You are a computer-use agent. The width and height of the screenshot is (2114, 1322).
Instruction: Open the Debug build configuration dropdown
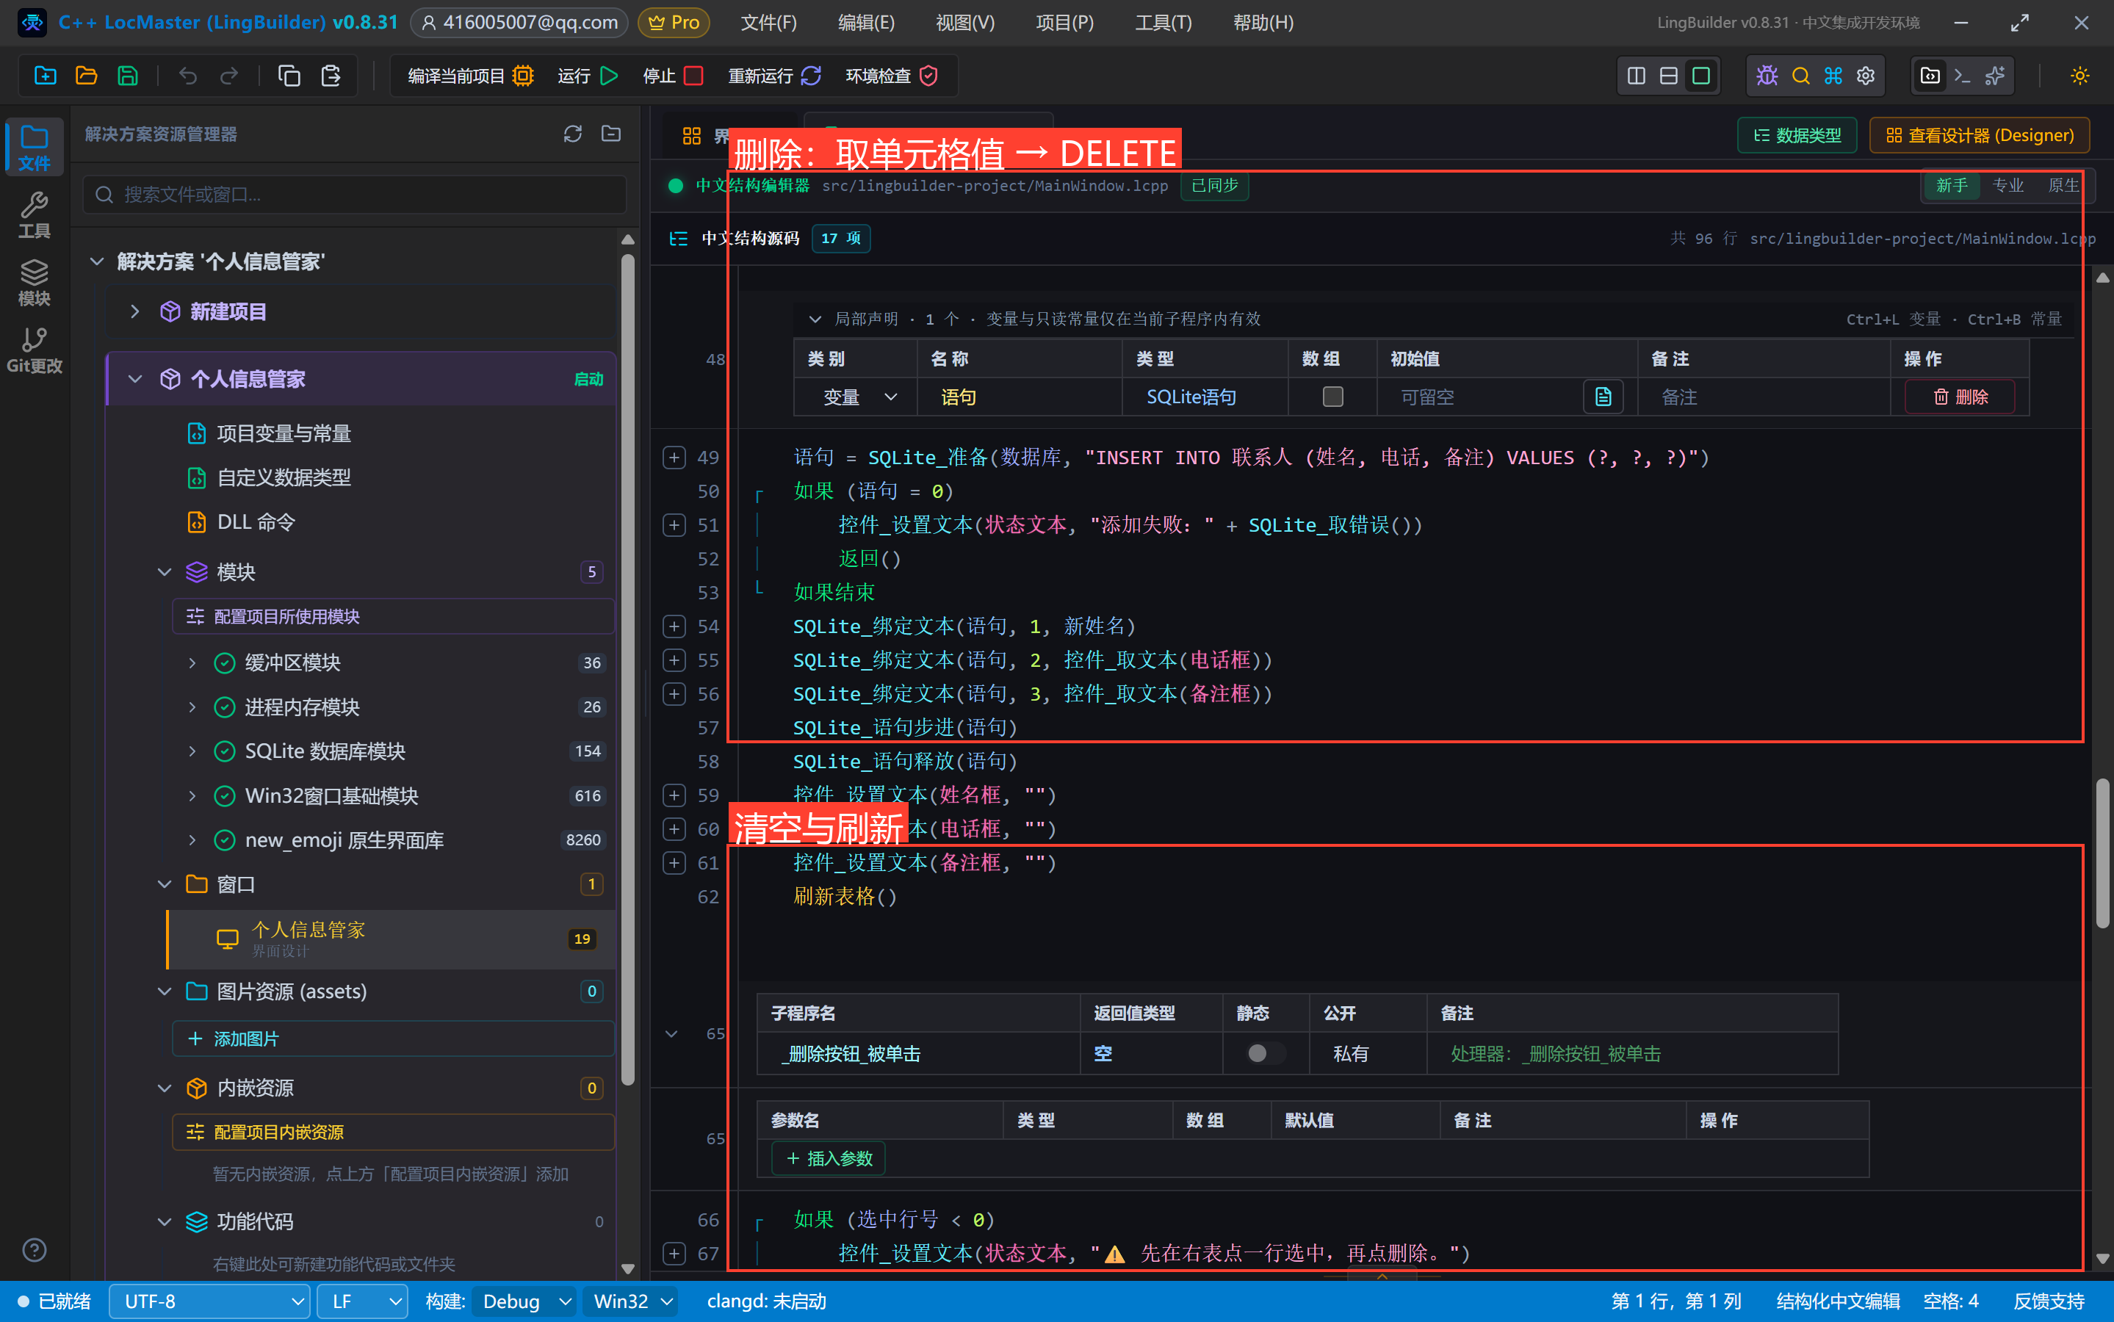click(x=524, y=1301)
